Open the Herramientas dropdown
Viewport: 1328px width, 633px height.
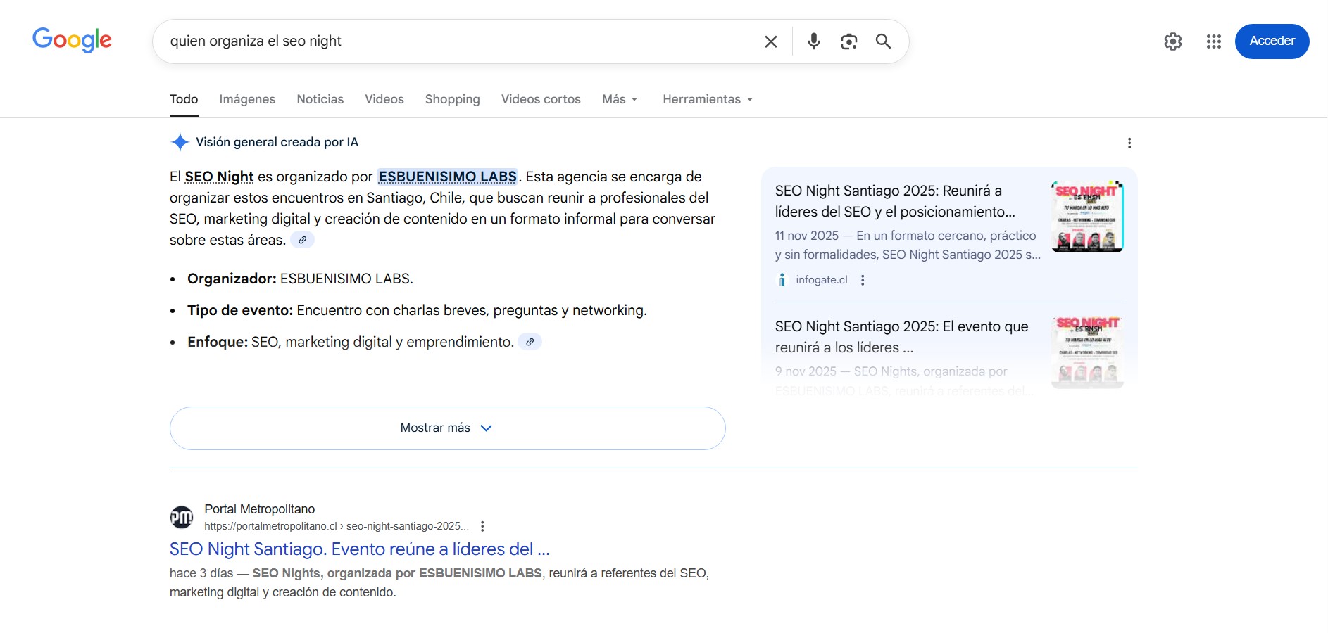click(x=708, y=99)
